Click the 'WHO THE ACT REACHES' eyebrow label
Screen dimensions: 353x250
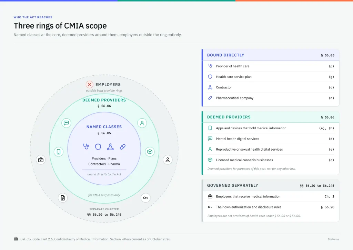(33, 17)
